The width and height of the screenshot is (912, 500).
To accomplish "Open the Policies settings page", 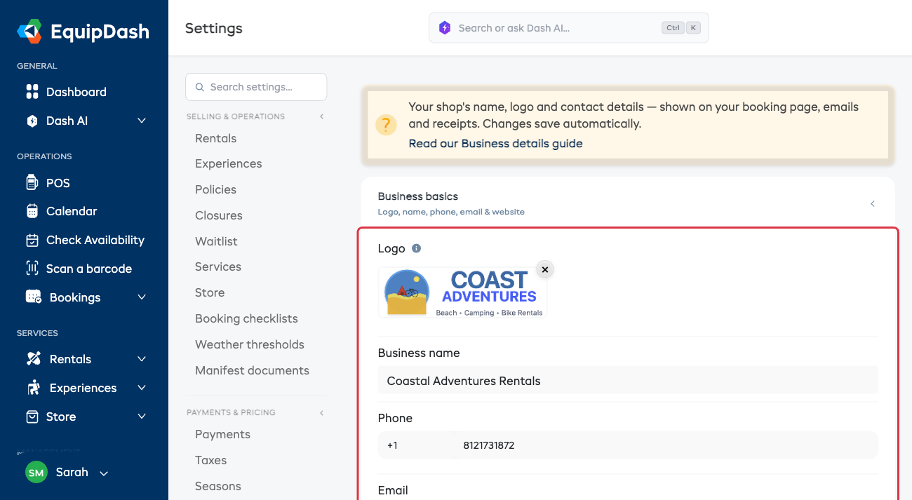I will click(216, 189).
